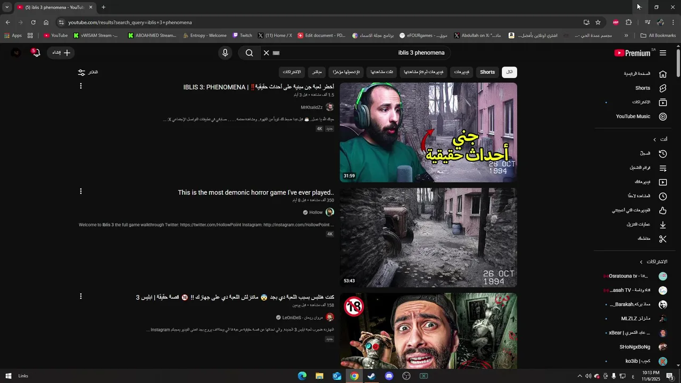Image resolution: width=681 pixels, height=383 pixels.
Task: Select the 'All' filter chip
Action: click(x=509, y=72)
